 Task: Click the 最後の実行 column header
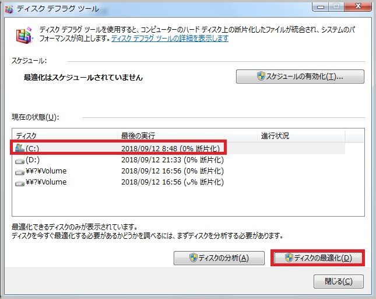187,135
